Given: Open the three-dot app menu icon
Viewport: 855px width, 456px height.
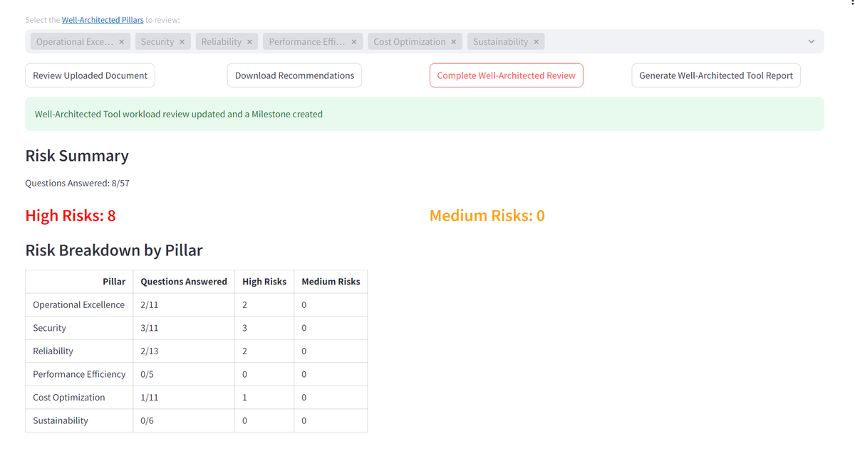Looking at the screenshot, I should 851,3.
